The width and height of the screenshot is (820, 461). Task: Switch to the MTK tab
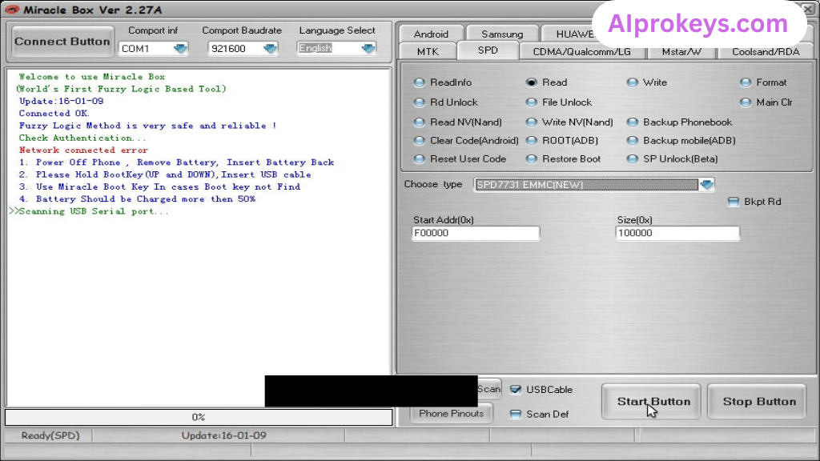(x=428, y=52)
